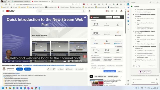Click Stop Responding in Copilot
This screenshot has height=90, width=160.
(x=145, y=72)
